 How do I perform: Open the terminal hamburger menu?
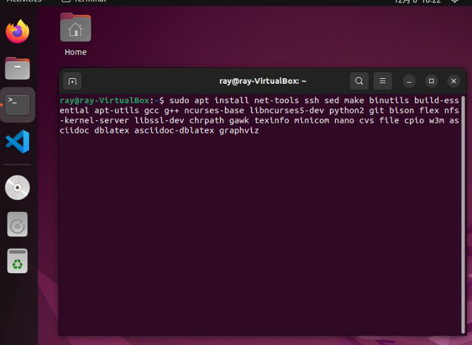383,81
